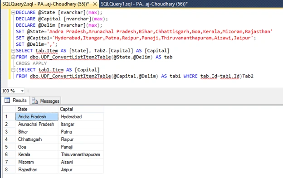Click the CROSS APPLY keyword
This screenshot has height=178, width=283.
(31, 63)
